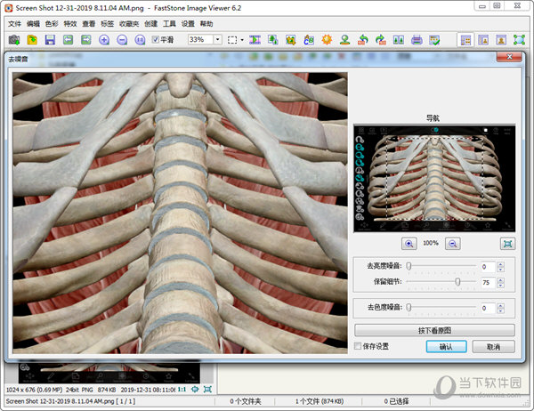Click the acquire from camera icon

pos(14,40)
